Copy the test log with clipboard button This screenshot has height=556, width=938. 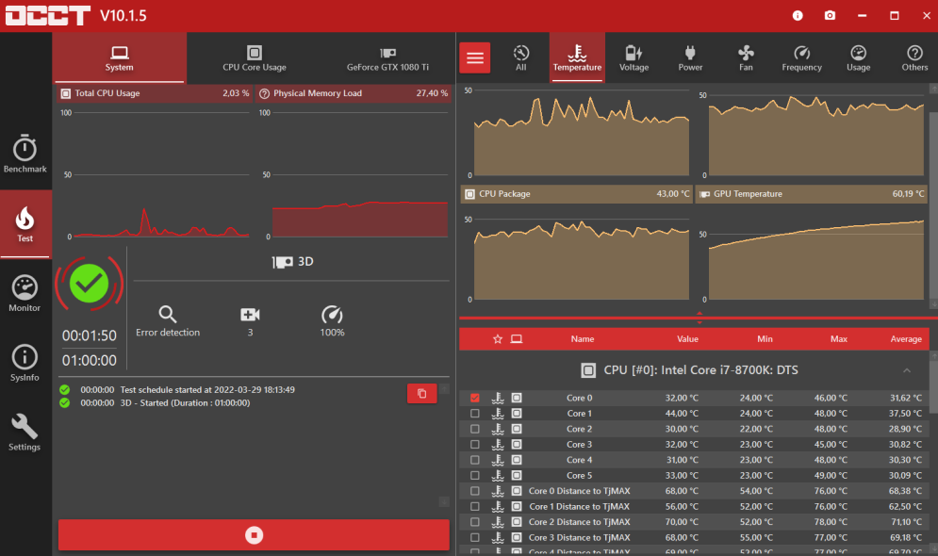click(x=421, y=393)
